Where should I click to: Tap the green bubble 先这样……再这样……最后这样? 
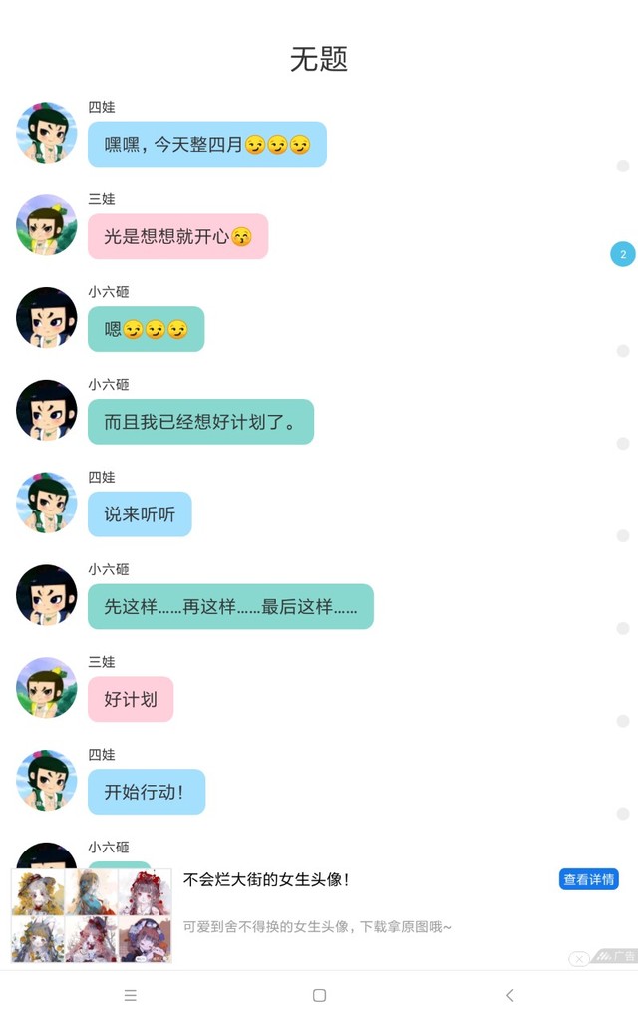(230, 607)
